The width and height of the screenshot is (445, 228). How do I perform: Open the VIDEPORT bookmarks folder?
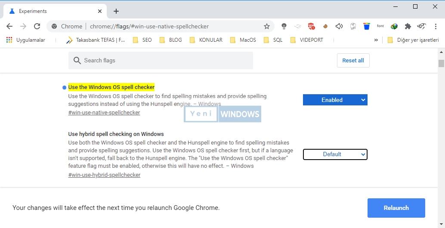click(x=307, y=40)
